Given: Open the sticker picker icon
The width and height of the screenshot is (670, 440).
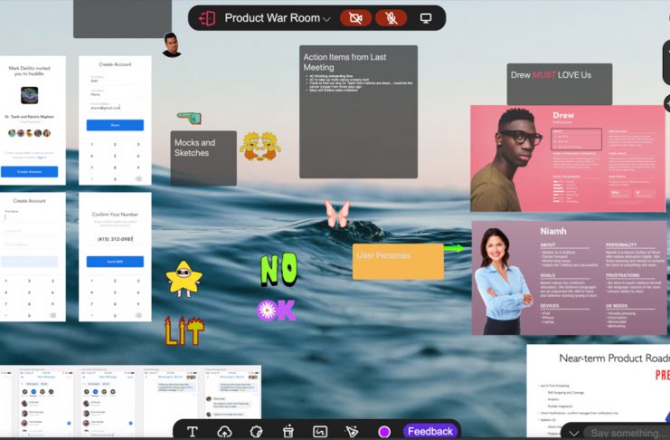Looking at the screenshot, I should tap(256, 432).
